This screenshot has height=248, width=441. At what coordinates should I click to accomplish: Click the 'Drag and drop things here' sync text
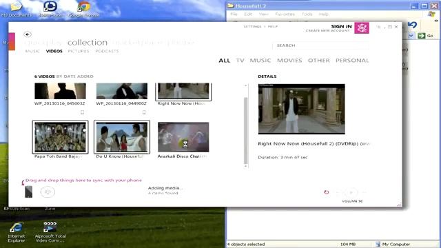pos(83,180)
